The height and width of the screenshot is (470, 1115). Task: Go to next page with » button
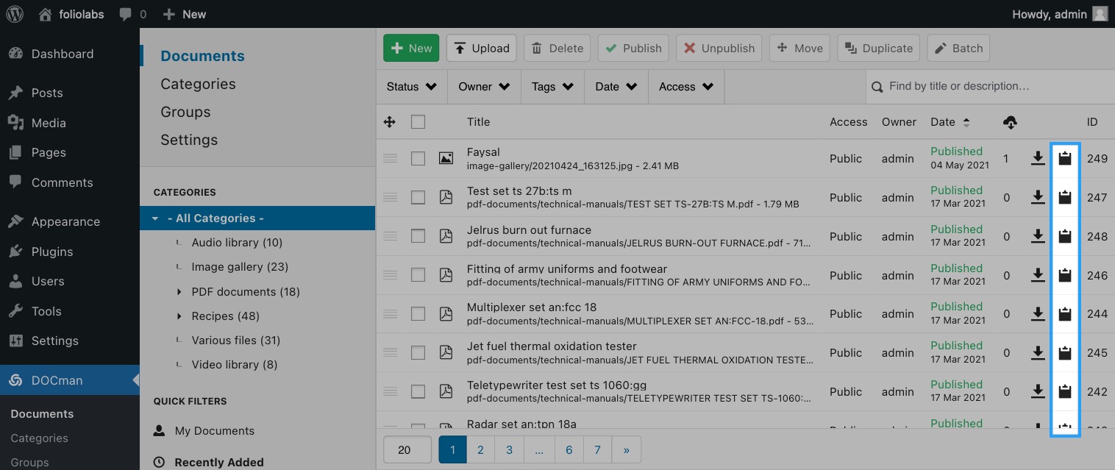pos(626,449)
